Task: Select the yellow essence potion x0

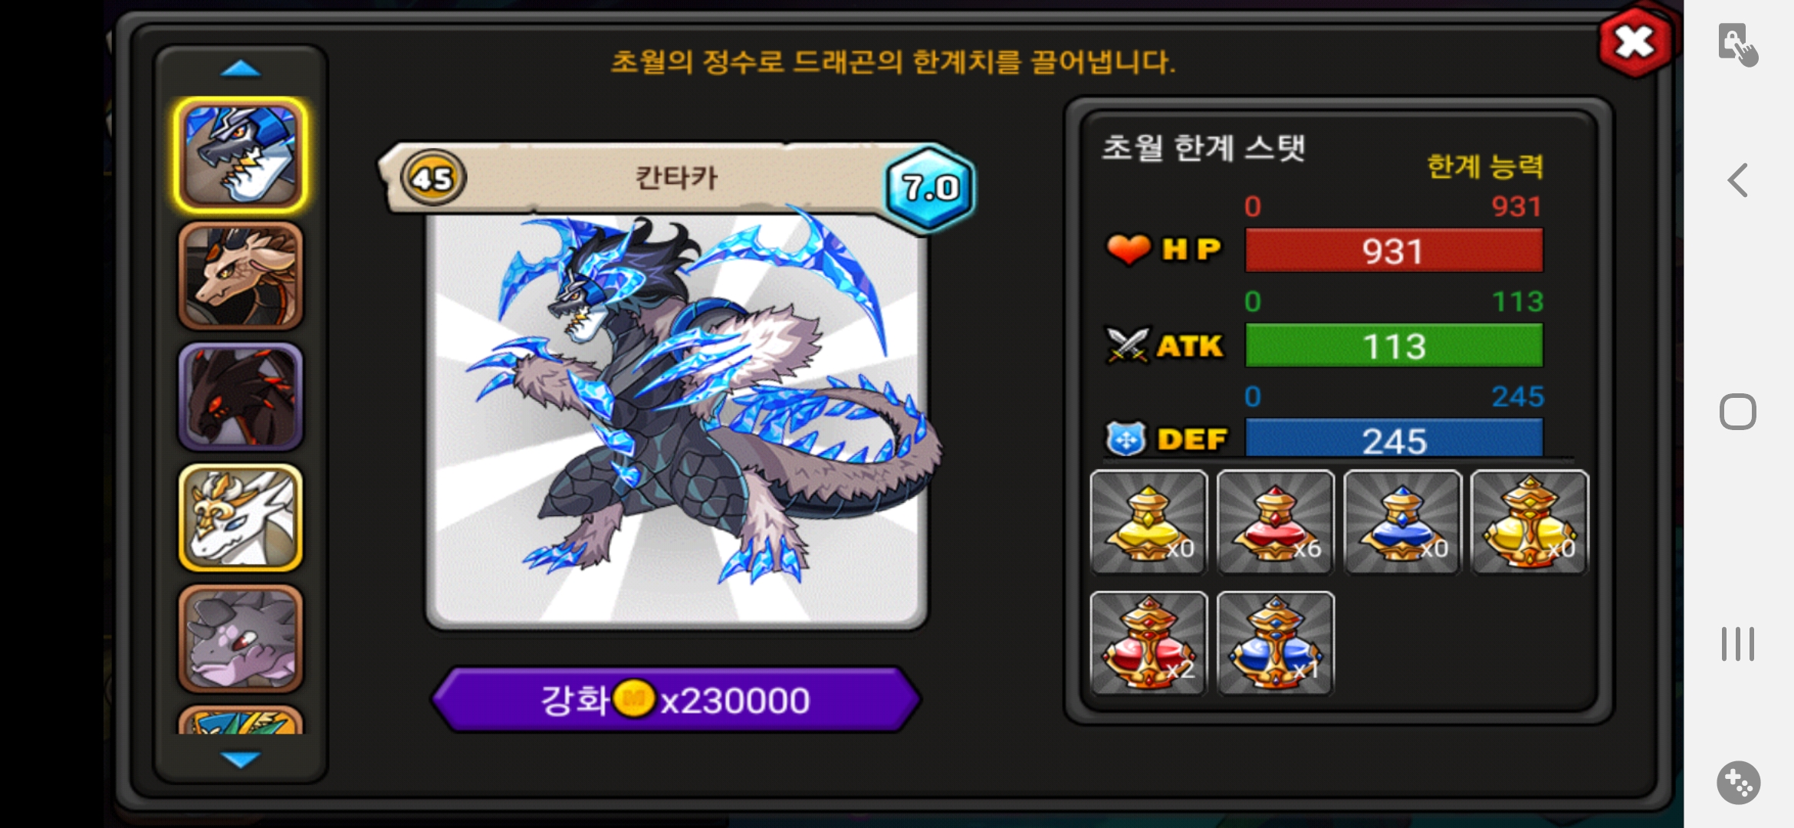Action: coord(1148,522)
